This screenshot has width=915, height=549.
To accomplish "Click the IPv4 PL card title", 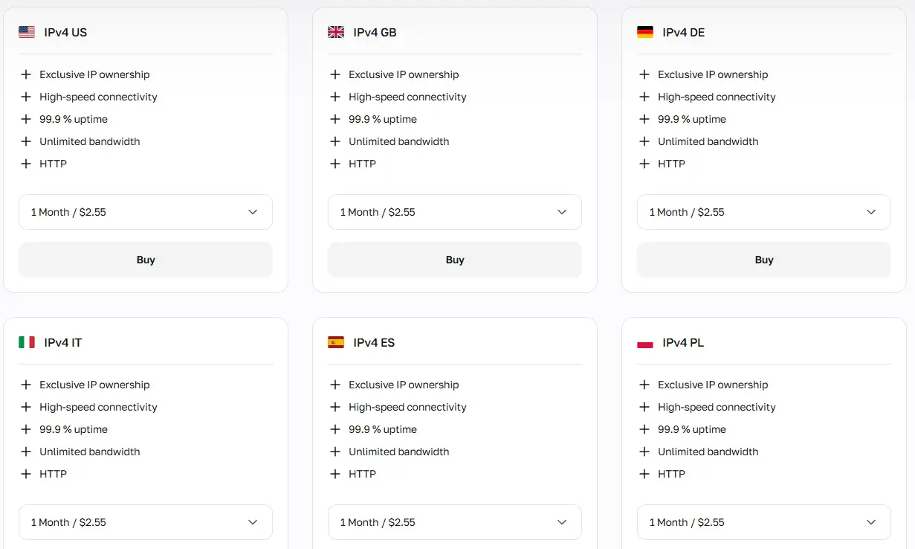I will (x=683, y=343).
